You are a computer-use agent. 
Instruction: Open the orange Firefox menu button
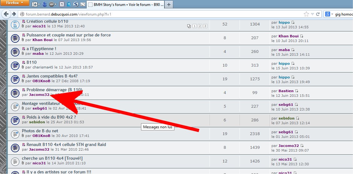(x=15, y=4)
